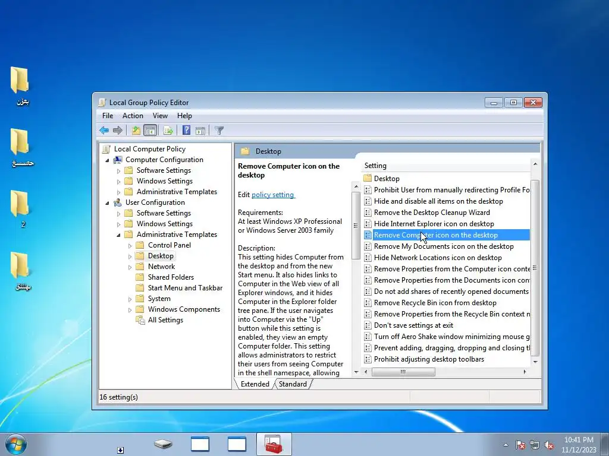This screenshot has height=456, width=609.
Task: Select Turn off Aero Shake setting
Action: [447, 337]
